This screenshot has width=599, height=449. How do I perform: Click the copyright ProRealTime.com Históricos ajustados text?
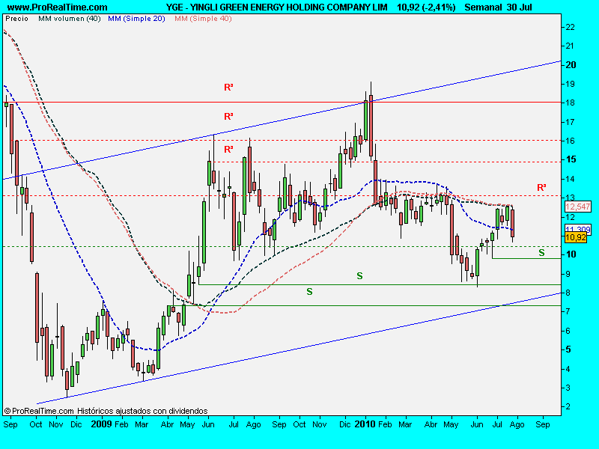(106, 411)
